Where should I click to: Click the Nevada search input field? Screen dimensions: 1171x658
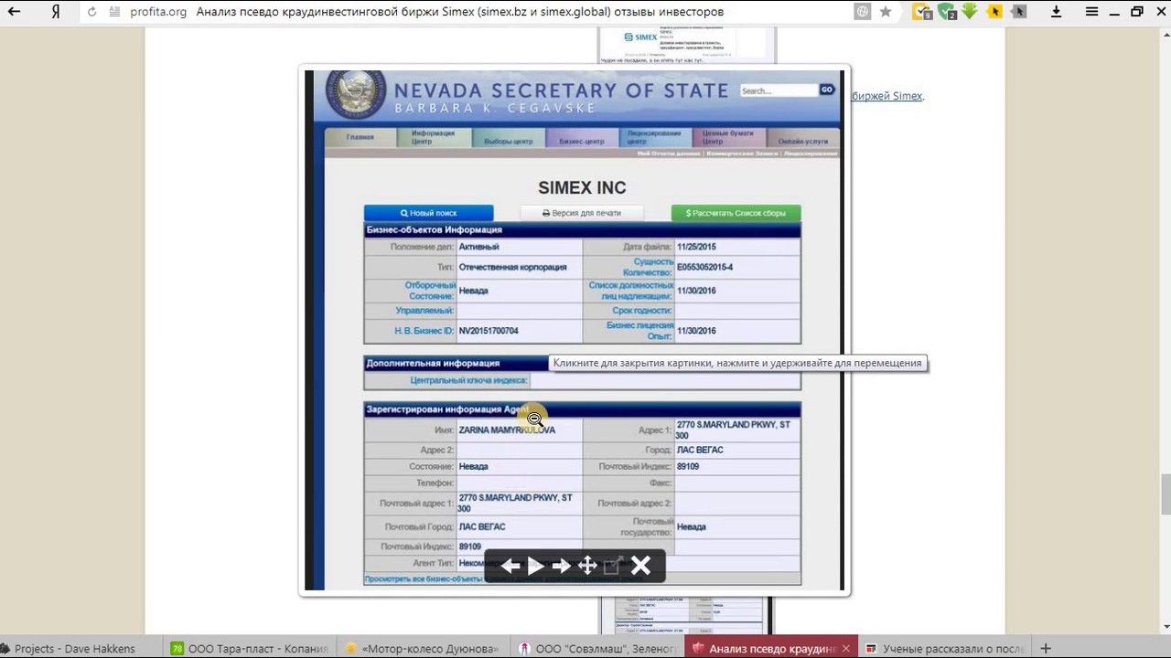tap(779, 90)
